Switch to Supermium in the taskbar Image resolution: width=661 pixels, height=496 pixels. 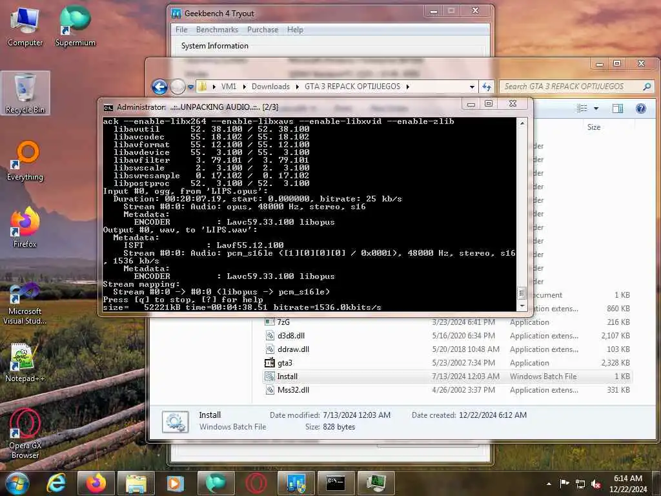click(216, 483)
